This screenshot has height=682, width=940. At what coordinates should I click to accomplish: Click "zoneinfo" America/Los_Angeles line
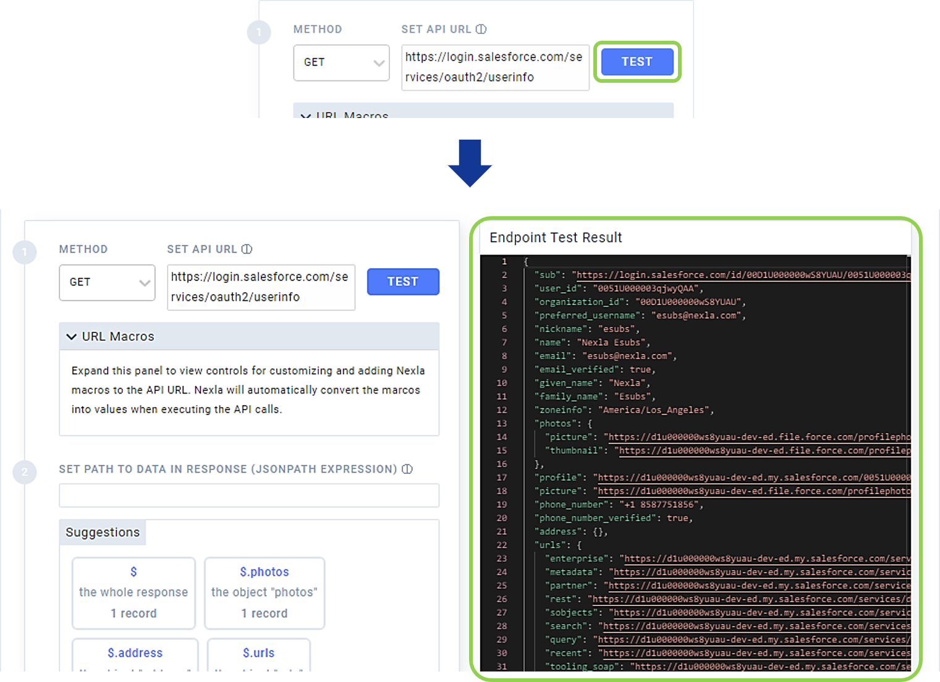pos(624,410)
